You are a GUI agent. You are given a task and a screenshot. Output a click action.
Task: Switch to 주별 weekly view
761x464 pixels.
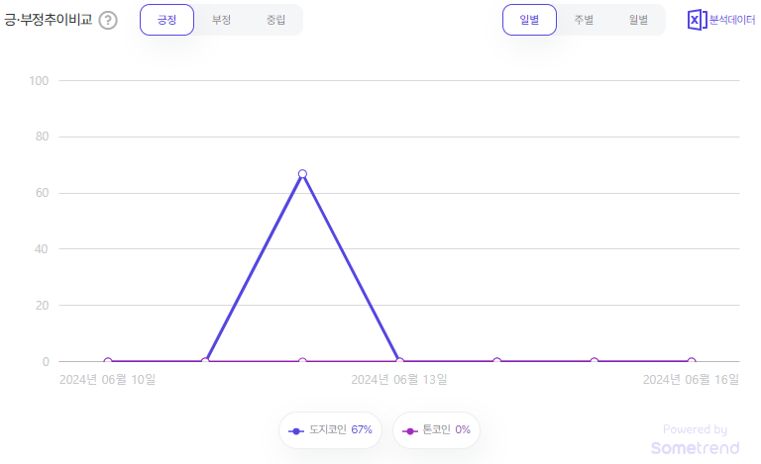click(x=584, y=20)
